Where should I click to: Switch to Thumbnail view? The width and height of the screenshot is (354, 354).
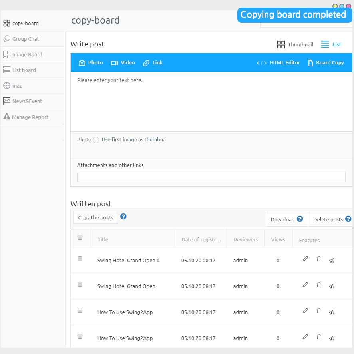295,44
